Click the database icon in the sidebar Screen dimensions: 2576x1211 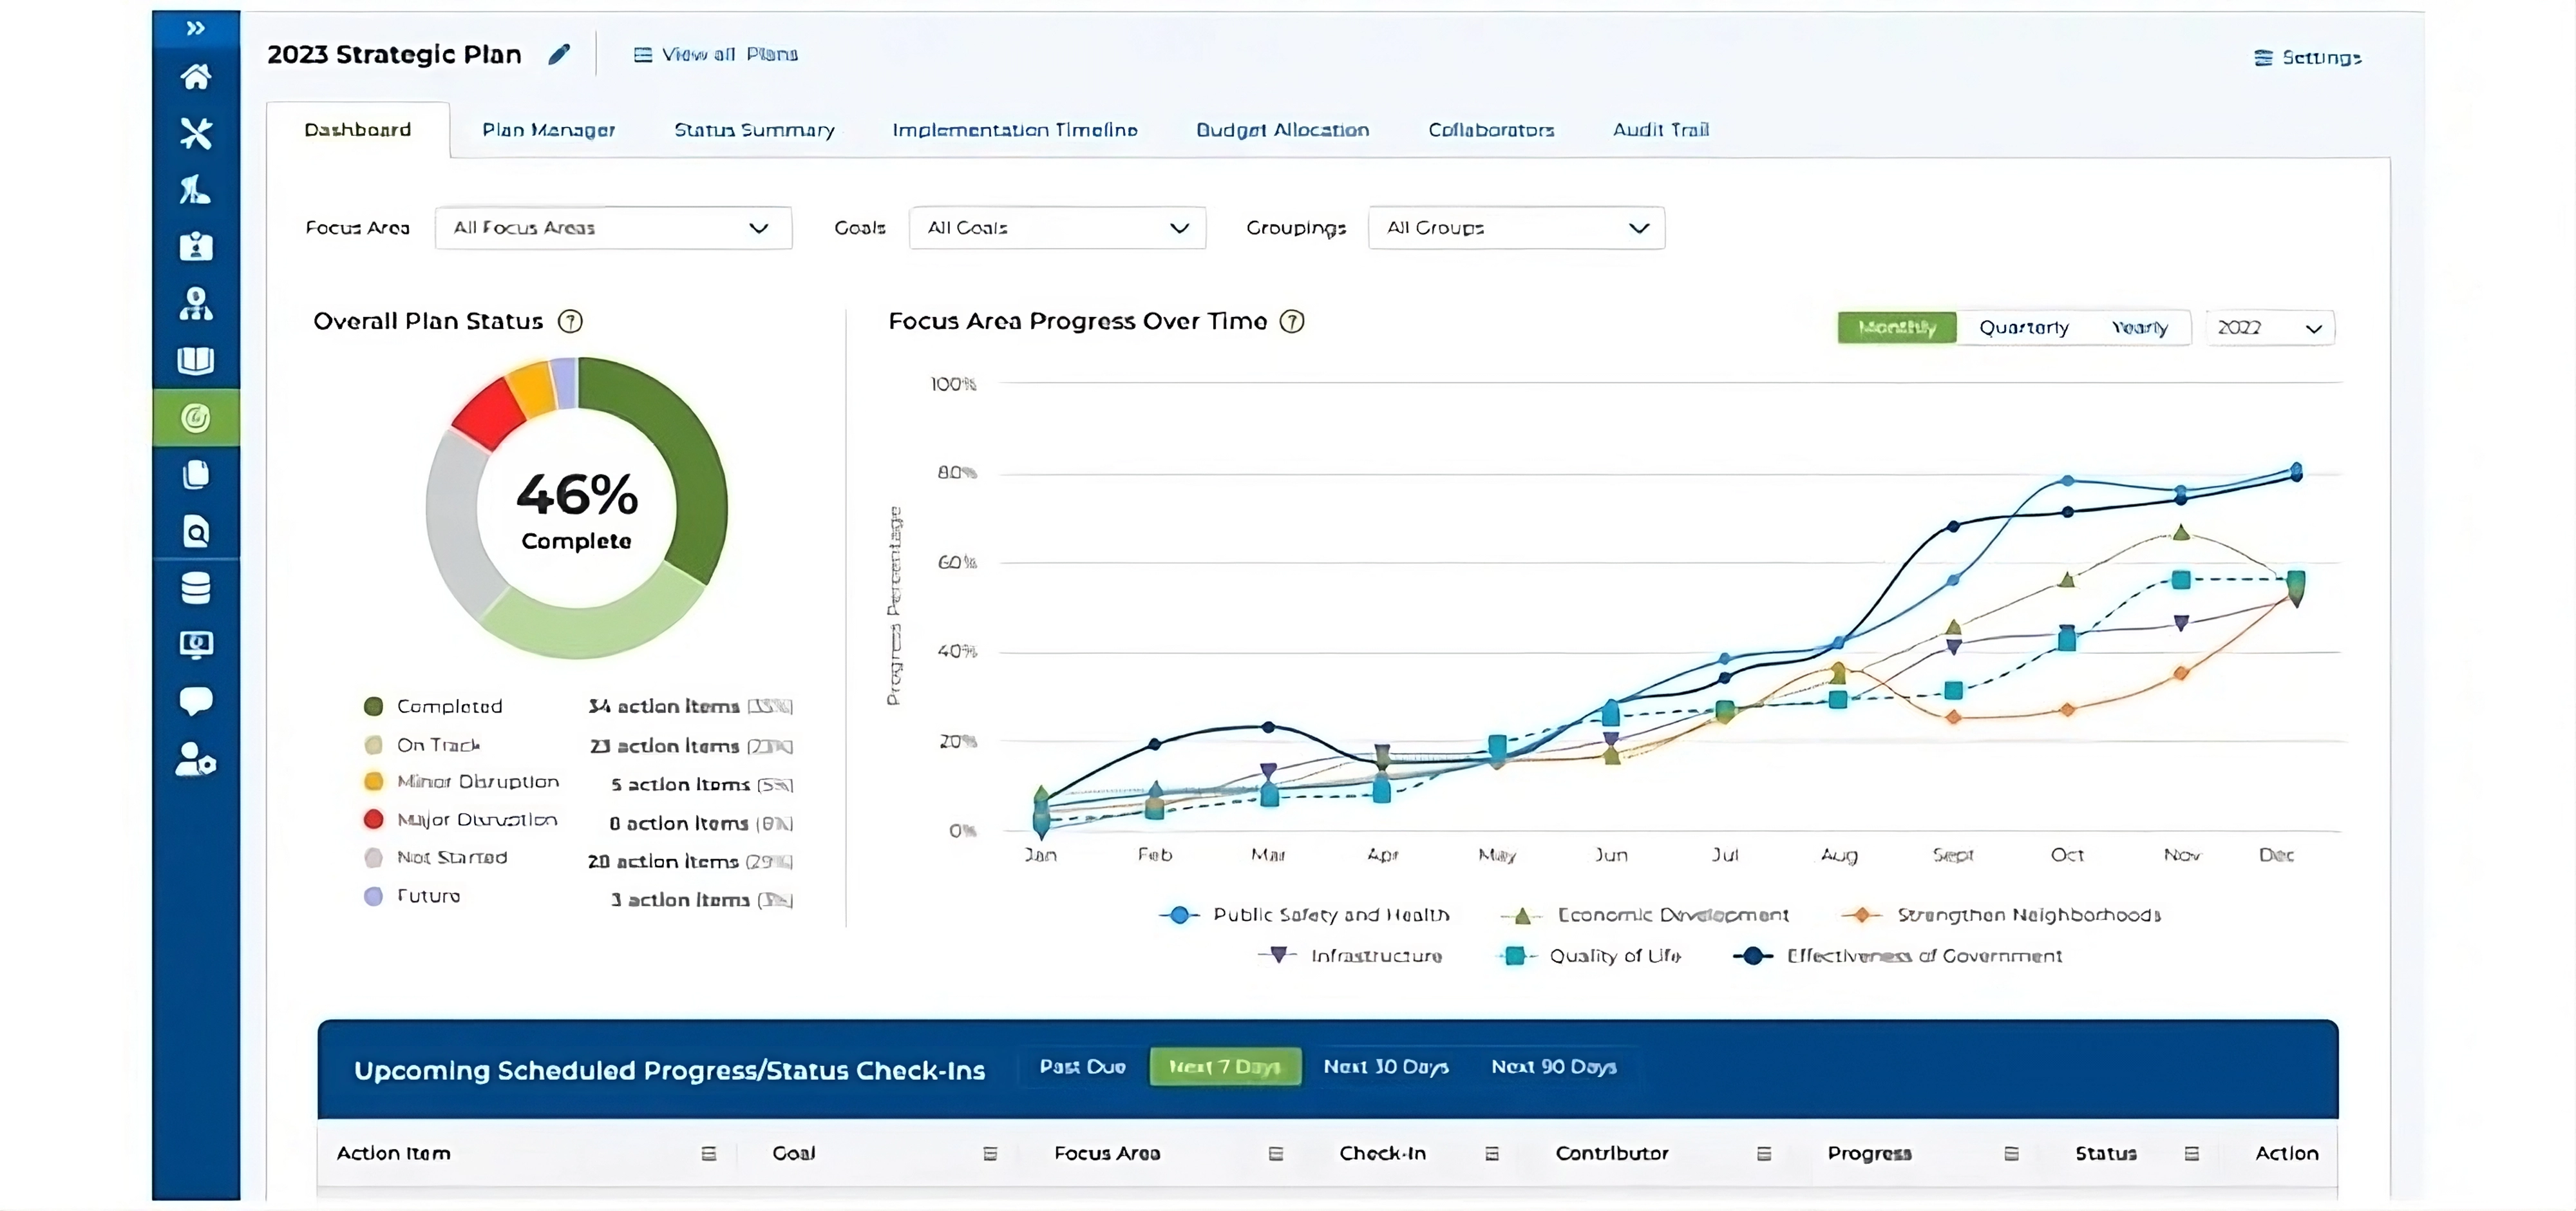click(x=196, y=588)
